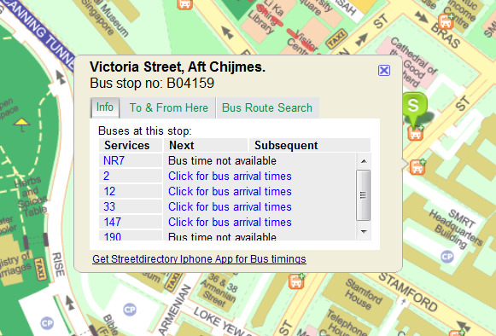Image resolution: width=496 pixels, height=336 pixels.
Task: Close the bus stop info popup
Action: point(384,70)
